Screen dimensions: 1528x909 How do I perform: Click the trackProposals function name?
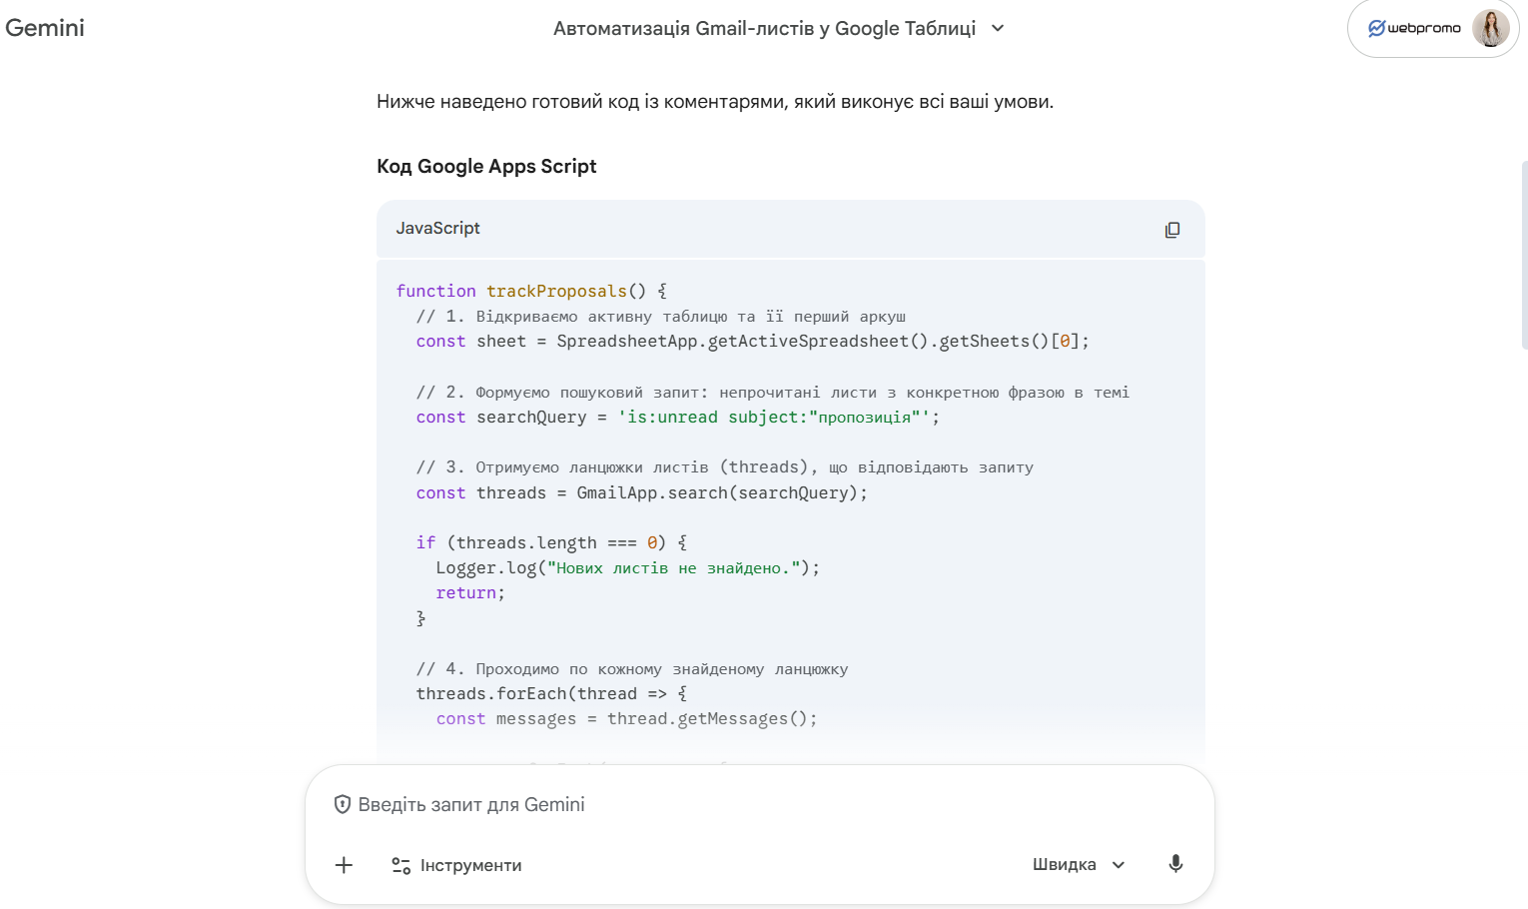click(x=556, y=291)
